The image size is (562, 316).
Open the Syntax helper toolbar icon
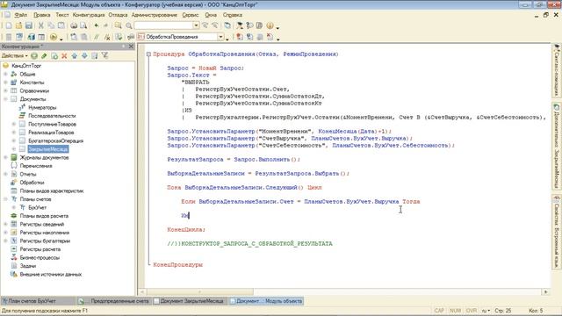pos(240,25)
